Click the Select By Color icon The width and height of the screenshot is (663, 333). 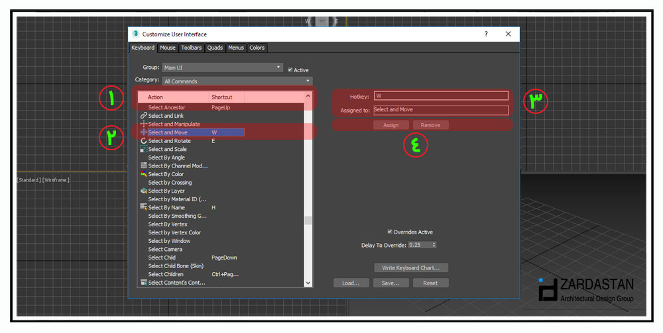pos(144,174)
